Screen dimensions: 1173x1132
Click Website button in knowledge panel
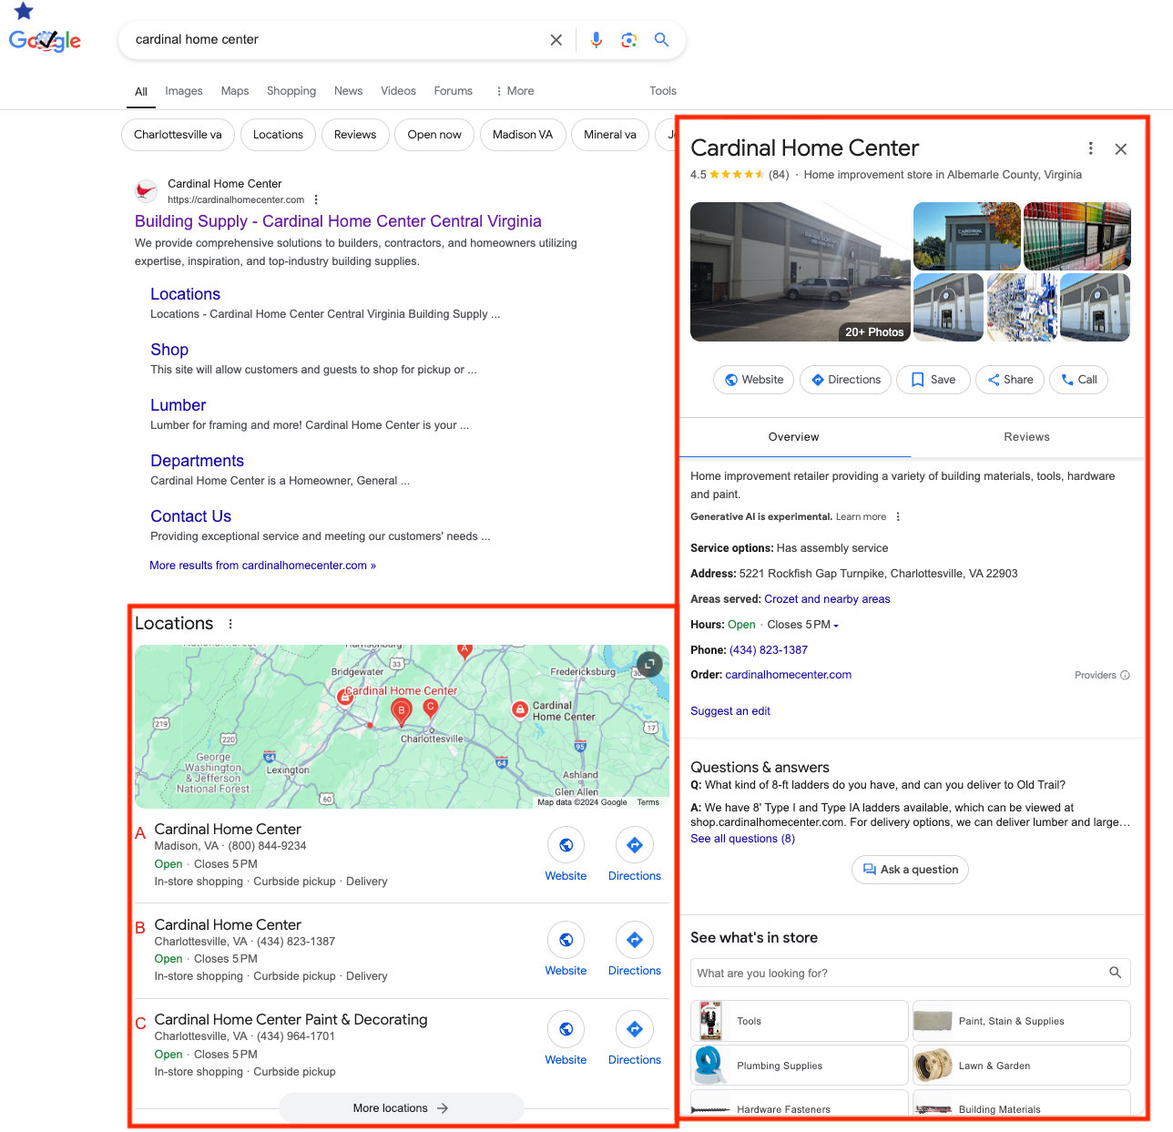point(754,380)
